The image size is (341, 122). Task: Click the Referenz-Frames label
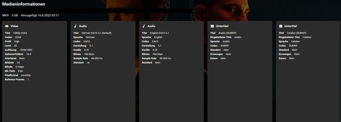[15, 80]
